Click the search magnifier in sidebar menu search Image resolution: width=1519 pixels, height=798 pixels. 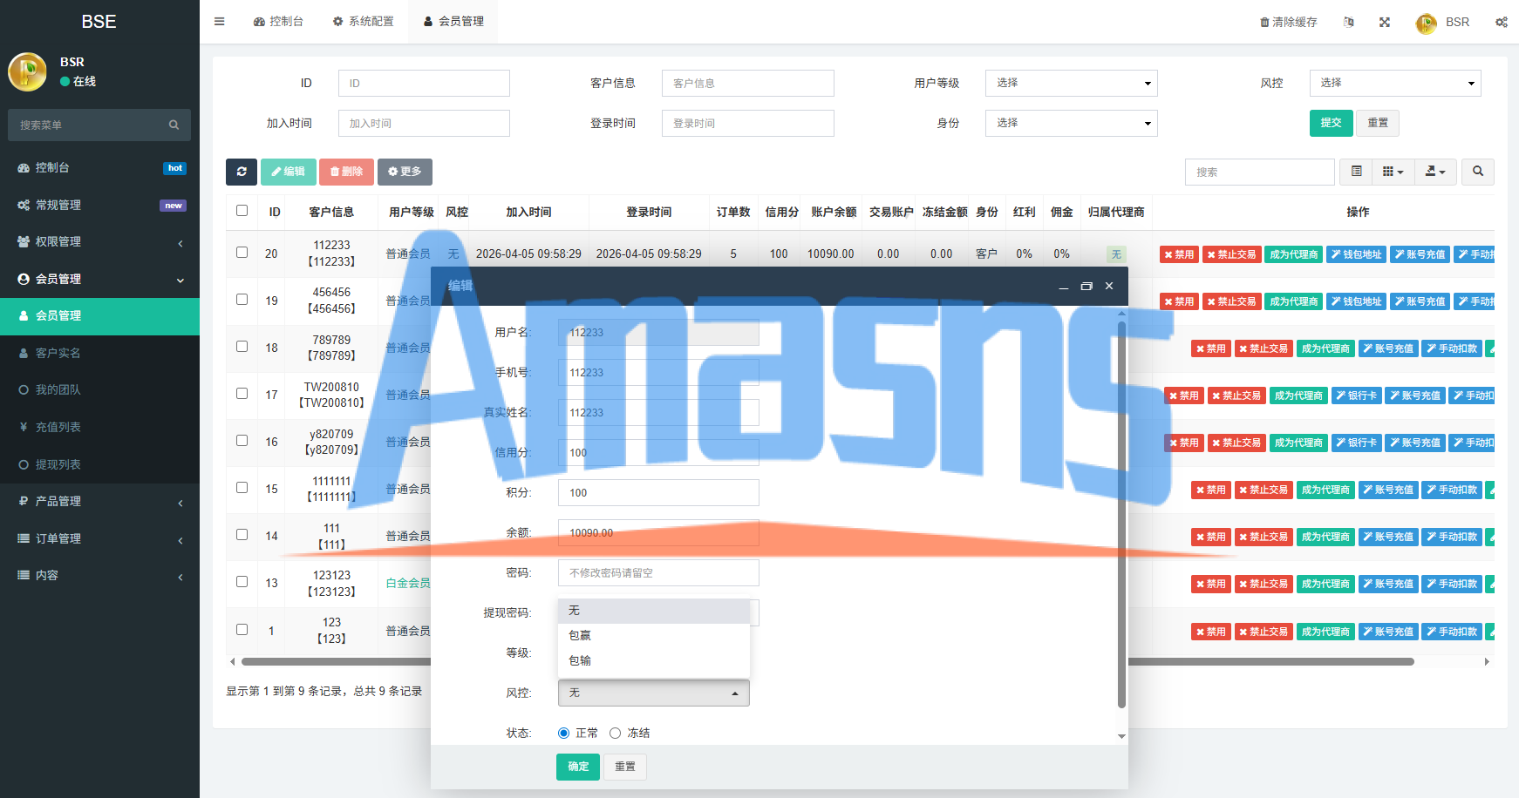174,125
